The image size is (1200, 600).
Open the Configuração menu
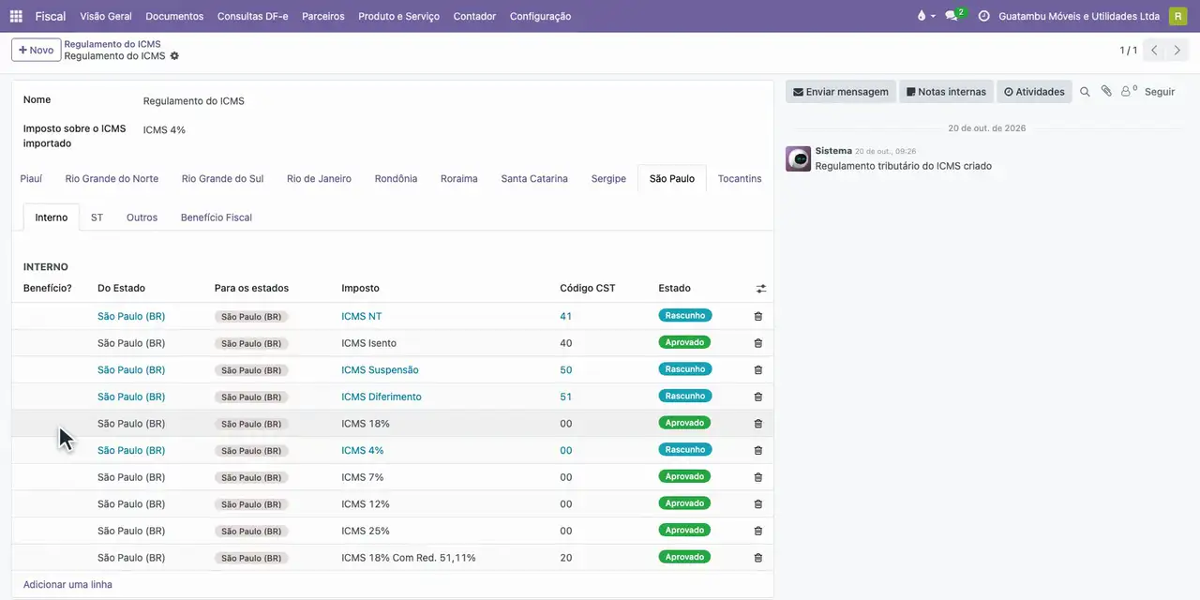tap(540, 16)
